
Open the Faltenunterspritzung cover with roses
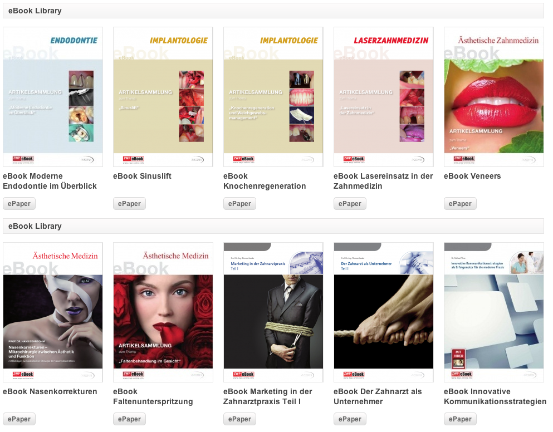[163, 312]
